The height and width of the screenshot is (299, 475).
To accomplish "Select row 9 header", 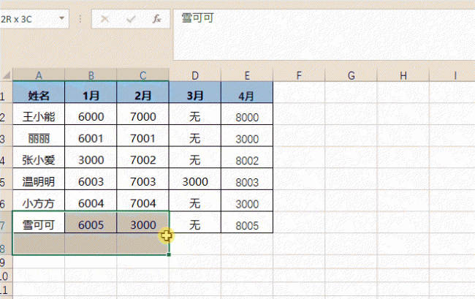I will 6,262.
